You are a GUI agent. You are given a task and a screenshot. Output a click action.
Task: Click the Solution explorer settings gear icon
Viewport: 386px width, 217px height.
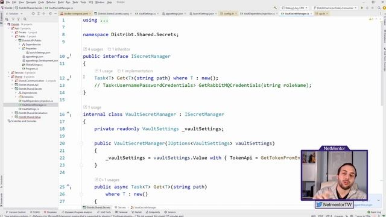[x=50, y=14]
